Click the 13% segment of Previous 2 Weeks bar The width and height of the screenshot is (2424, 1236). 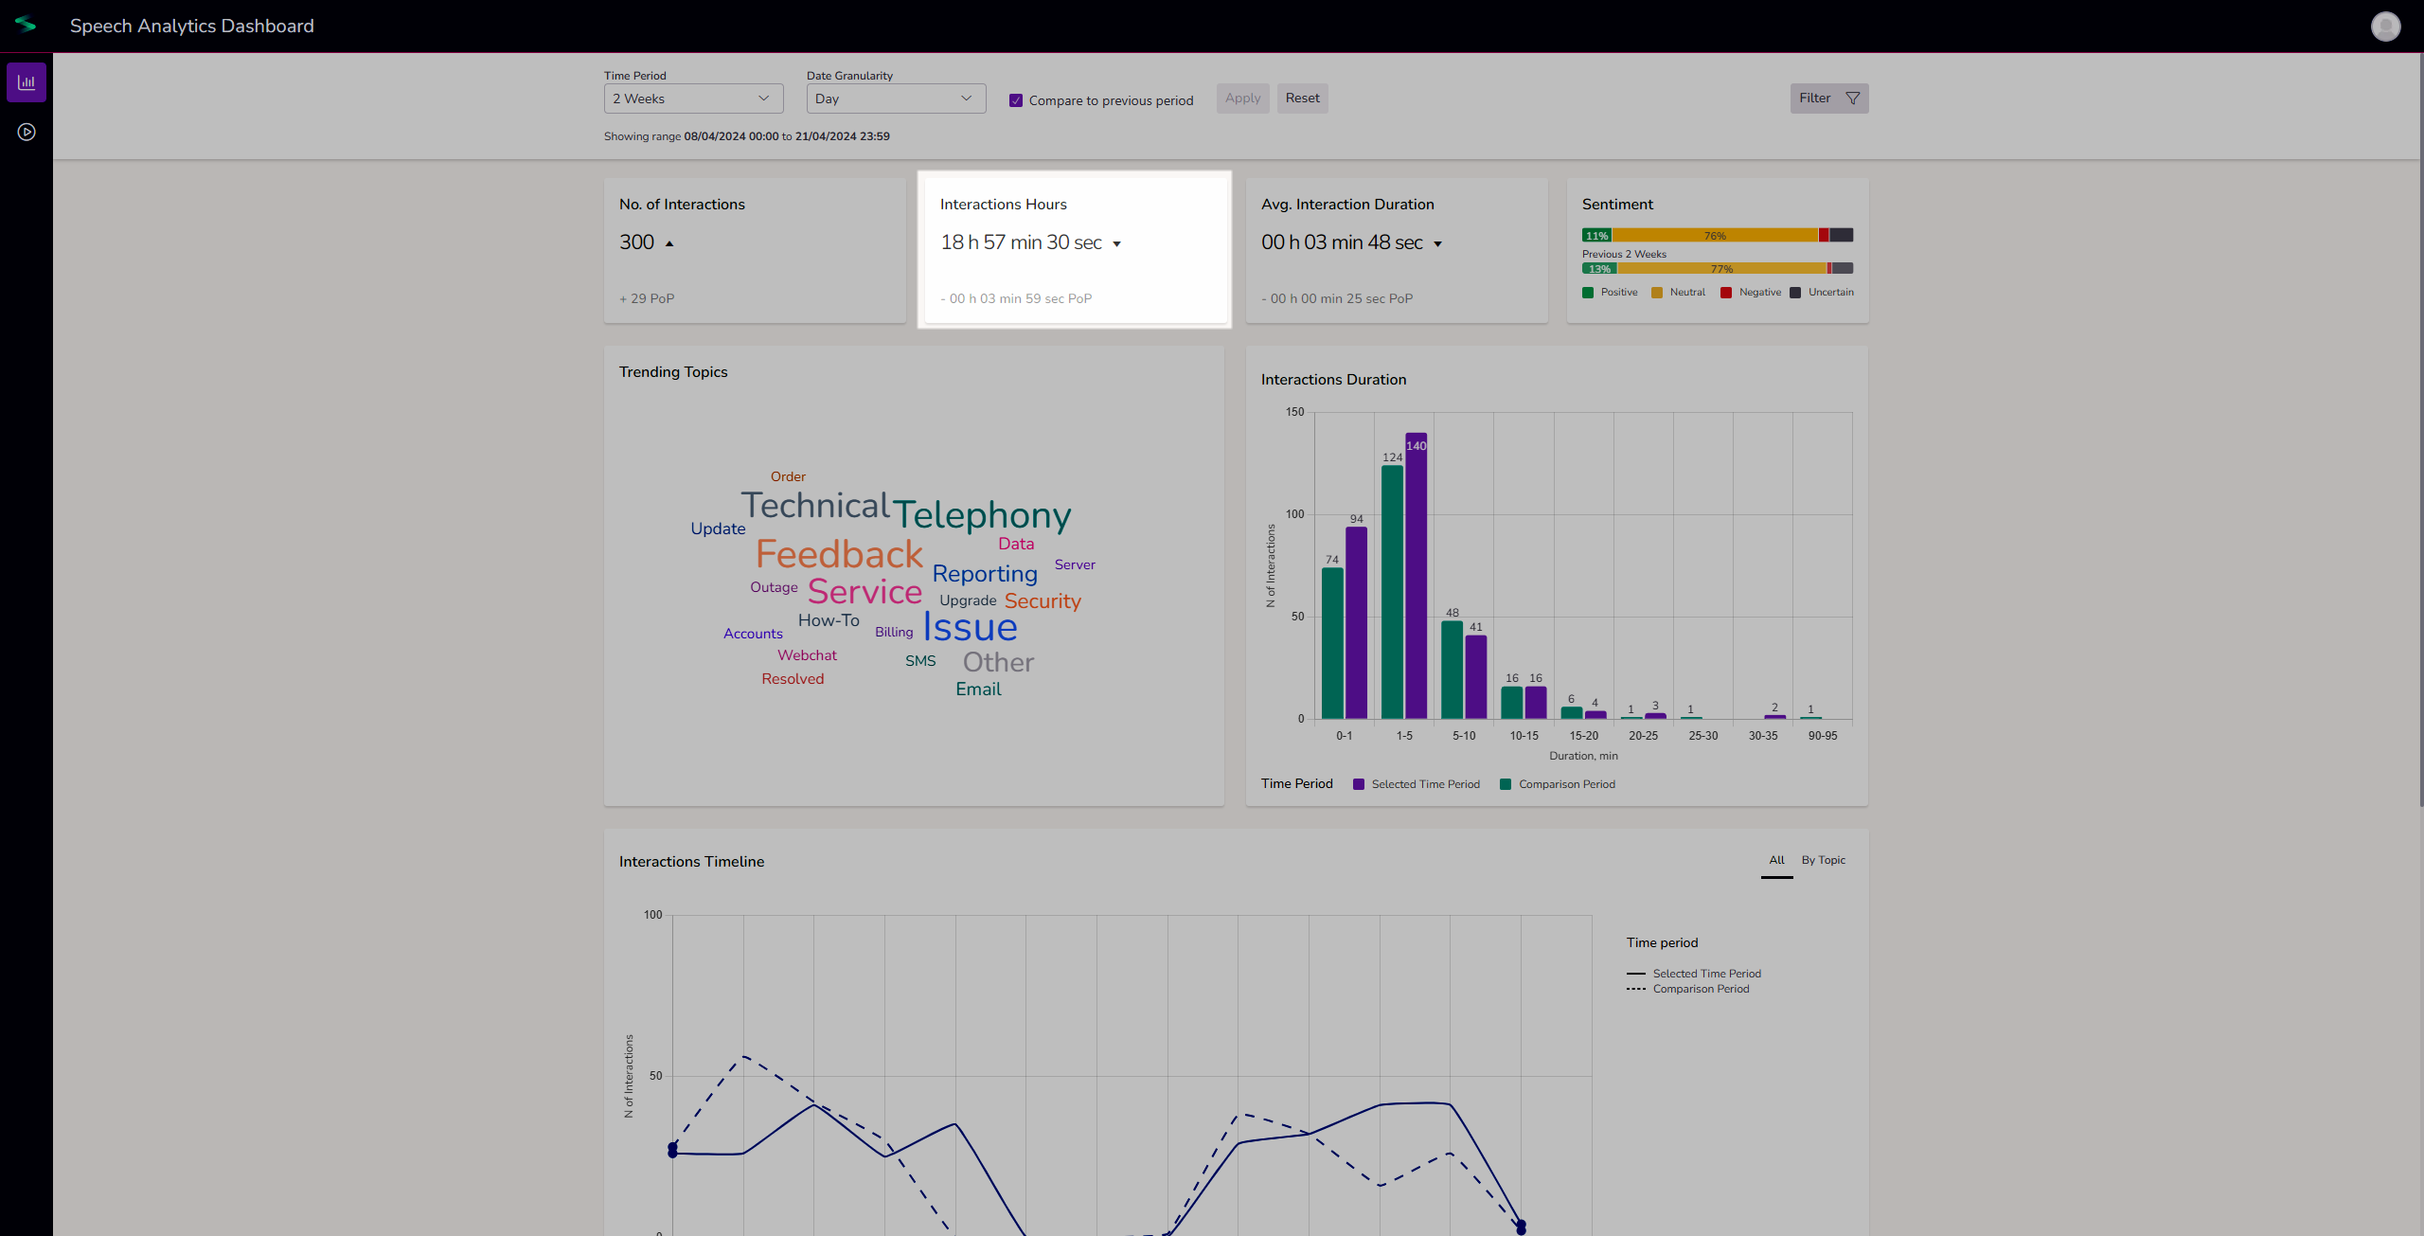pyautogui.click(x=1599, y=269)
